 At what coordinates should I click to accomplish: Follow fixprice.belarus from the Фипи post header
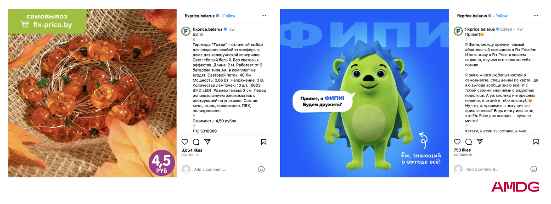(x=501, y=16)
